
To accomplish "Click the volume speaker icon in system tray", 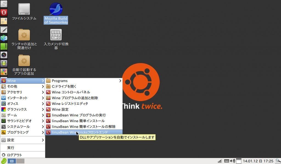I will [232, 161].
